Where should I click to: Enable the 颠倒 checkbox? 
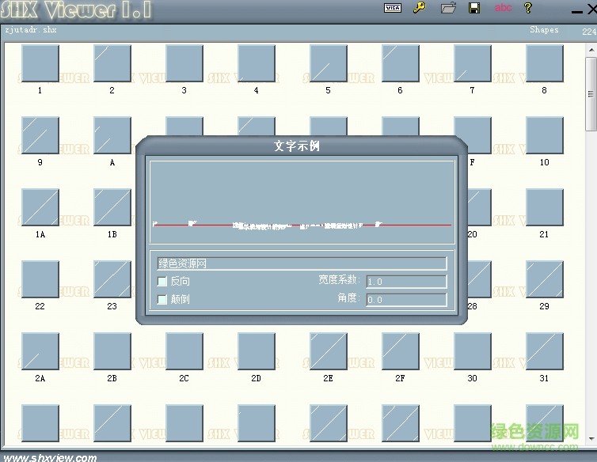click(x=162, y=300)
